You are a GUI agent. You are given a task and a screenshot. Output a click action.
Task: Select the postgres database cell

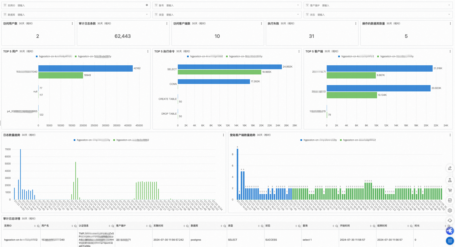click(196, 240)
